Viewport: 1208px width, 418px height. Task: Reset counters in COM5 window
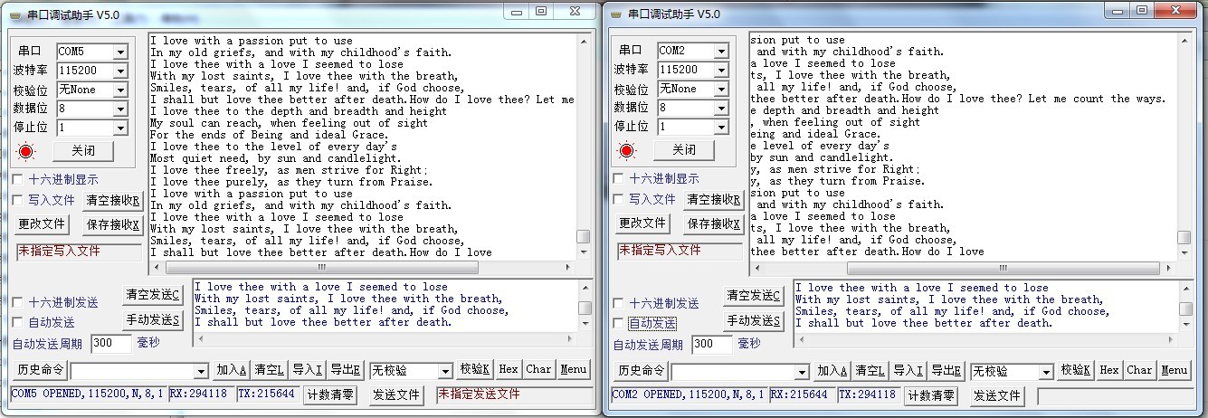point(330,395)
